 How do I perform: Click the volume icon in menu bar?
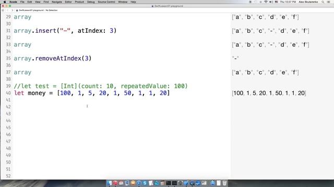271,2
